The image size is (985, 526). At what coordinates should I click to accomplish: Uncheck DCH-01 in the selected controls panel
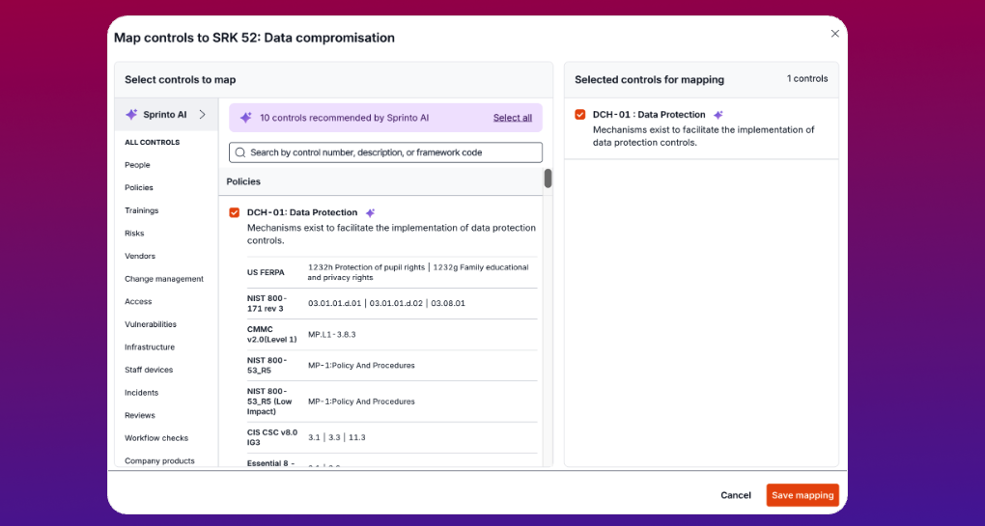click(579, 115)
